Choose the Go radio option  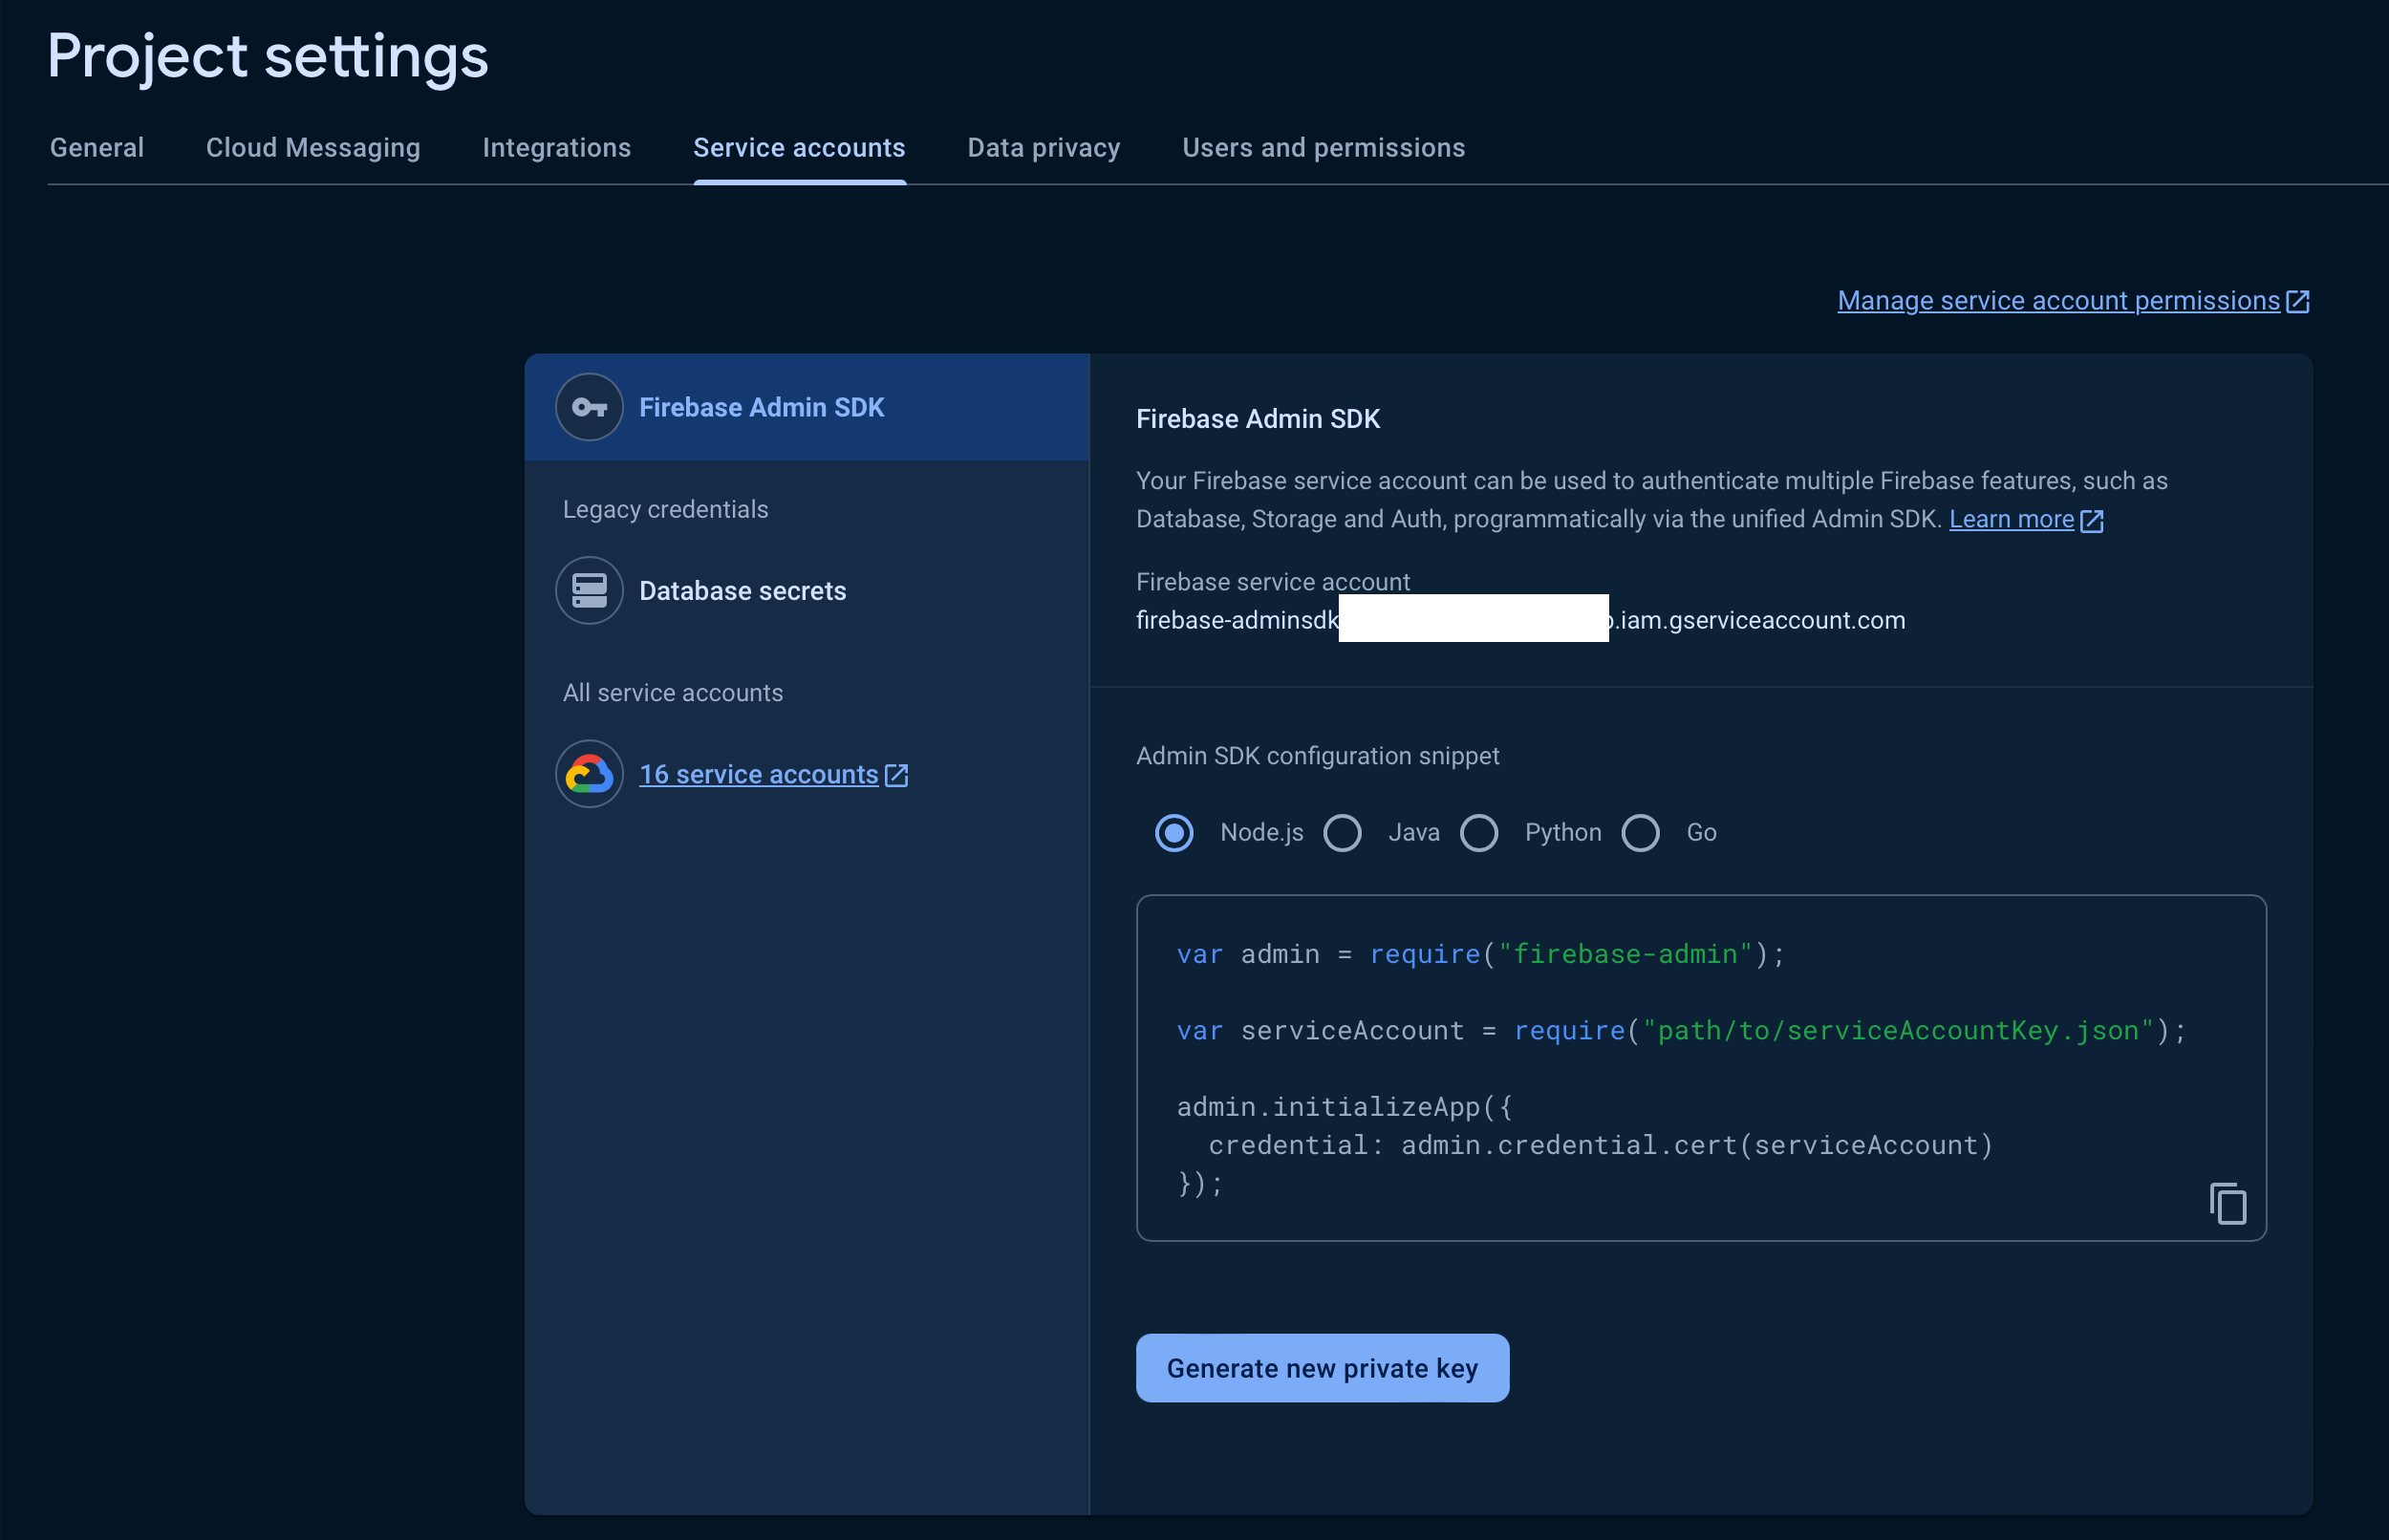tap(1640, 833)
